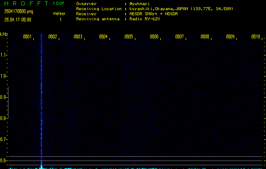266x169 pixels.
Task: Click the observer name @yuhmari
Action: [140, 4]
